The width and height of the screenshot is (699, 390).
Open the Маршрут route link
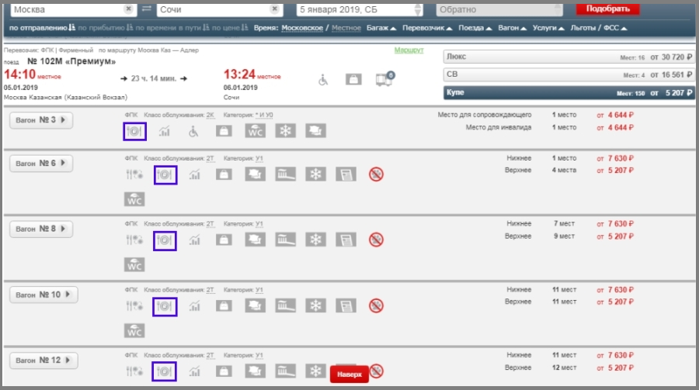(409, 50)
